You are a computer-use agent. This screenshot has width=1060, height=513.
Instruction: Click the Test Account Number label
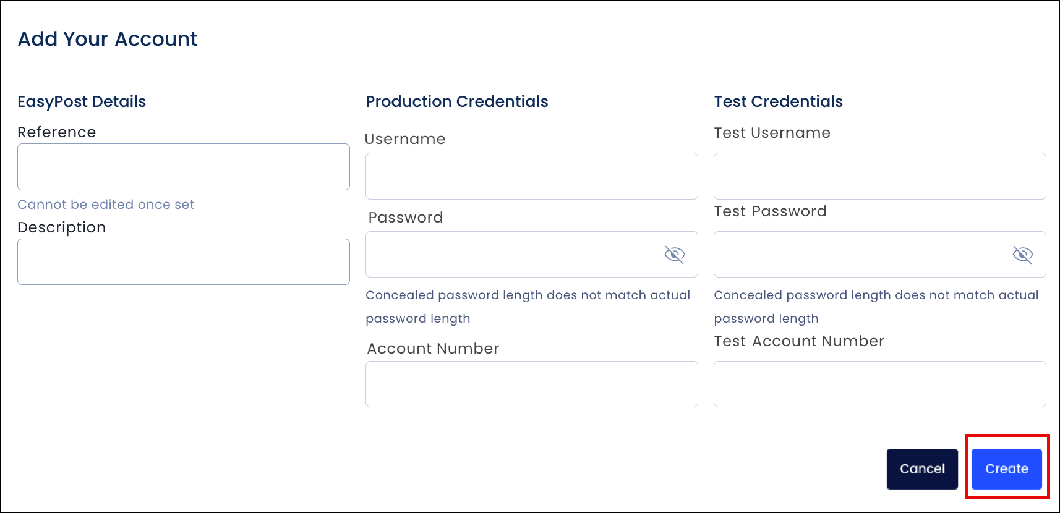click(x=799, y=341)
